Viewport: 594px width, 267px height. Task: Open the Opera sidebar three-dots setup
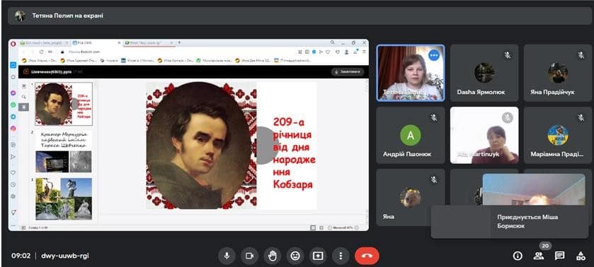tap(13, 225)
